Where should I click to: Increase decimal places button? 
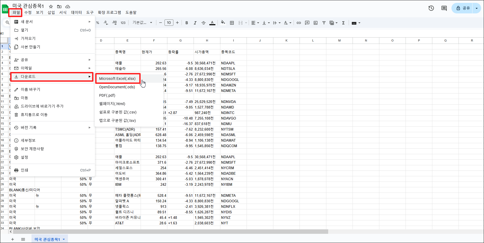click(114, 23)
